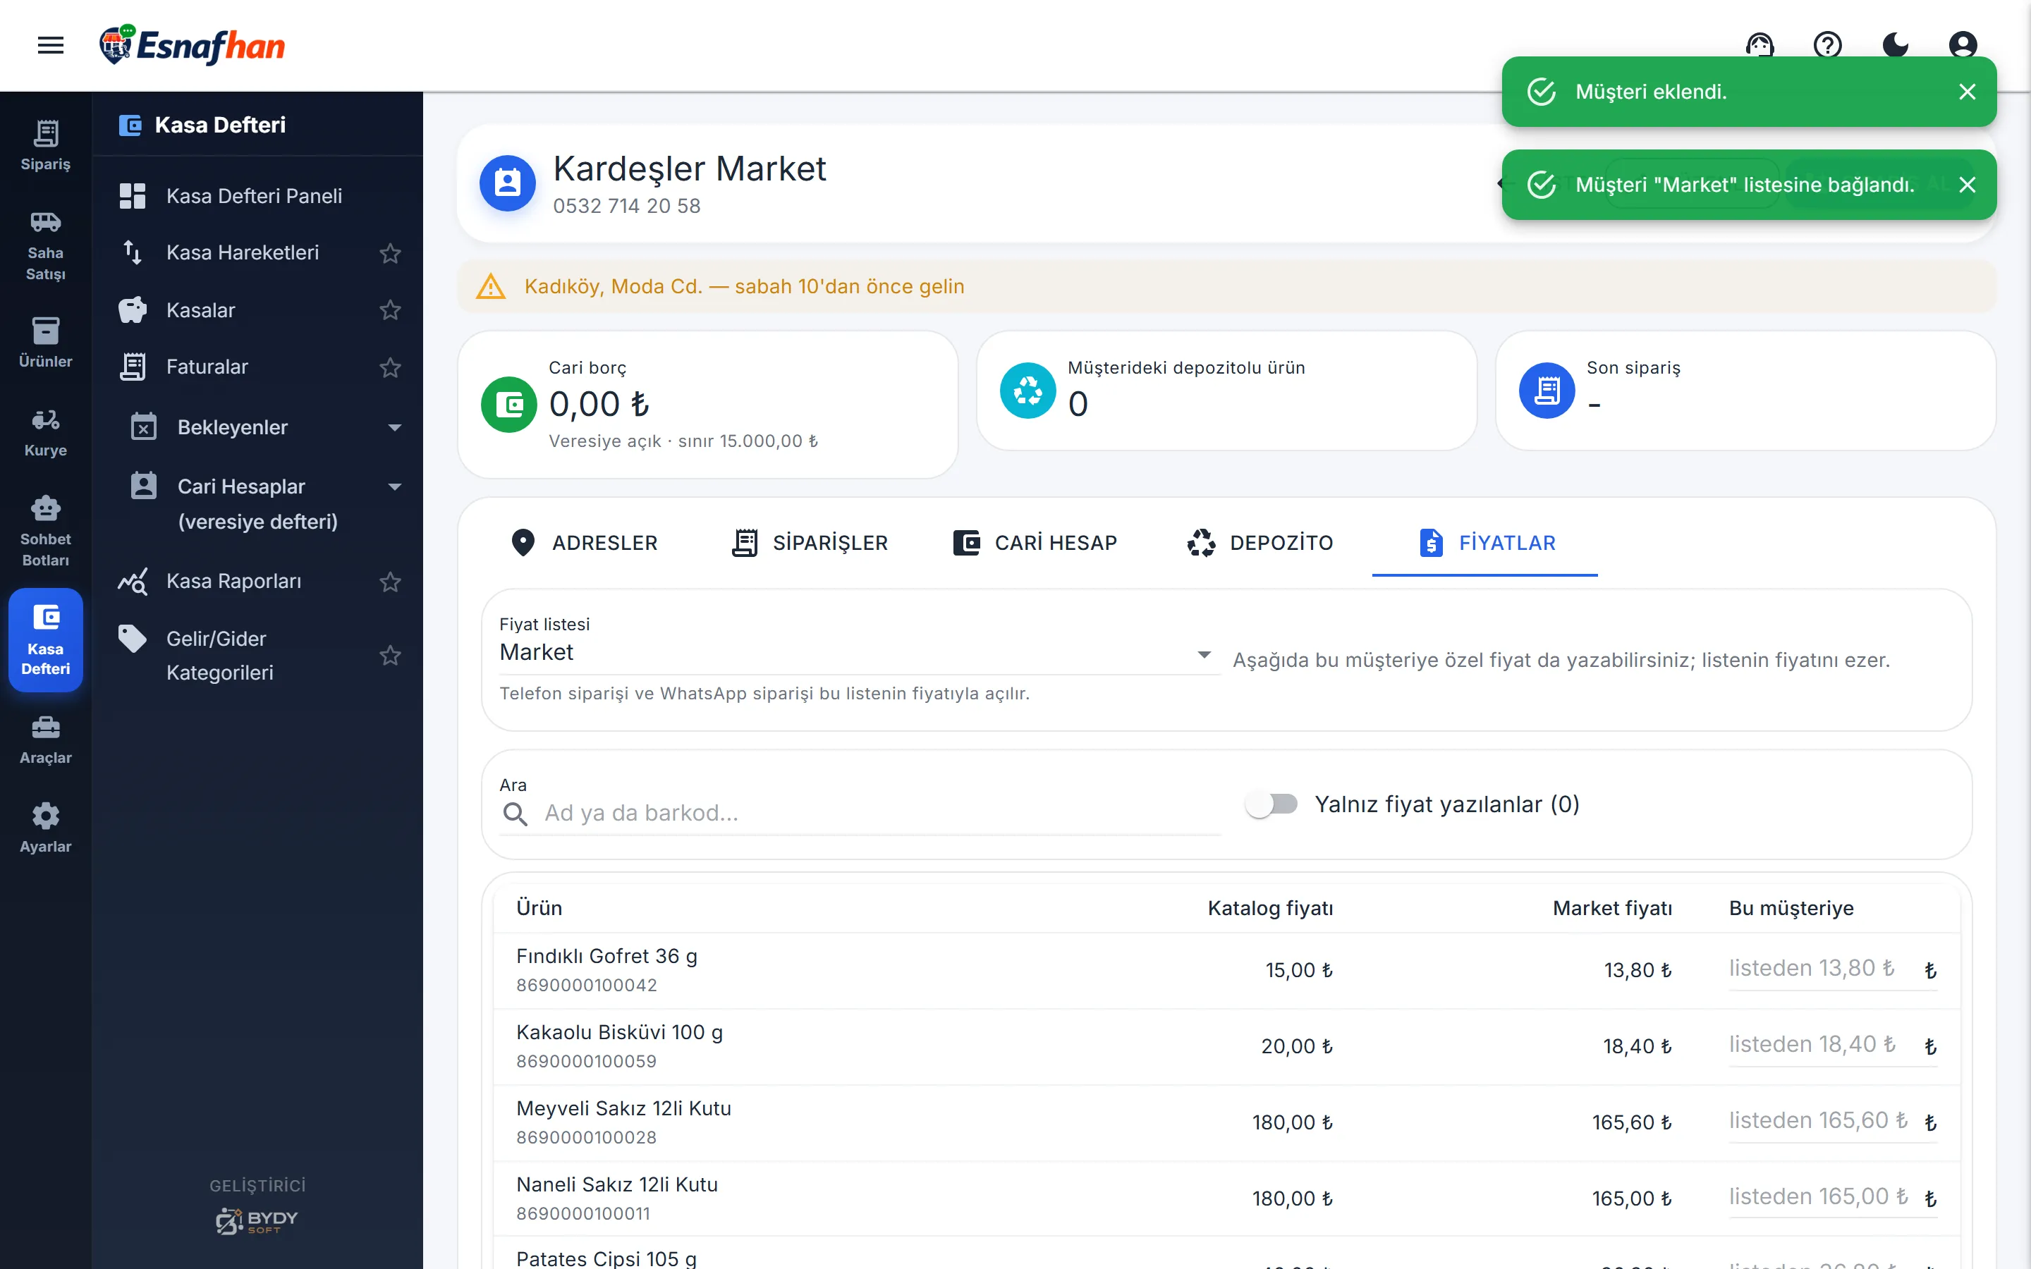
Task: Open Sohbet Botları sidebar icon
Action: click(45, 530)
